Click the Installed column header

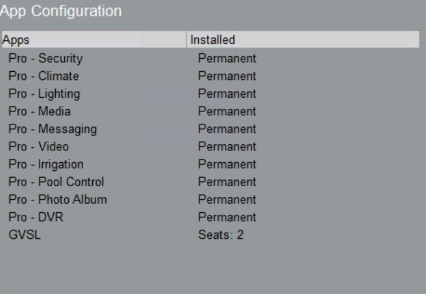[x=303, y=40]
